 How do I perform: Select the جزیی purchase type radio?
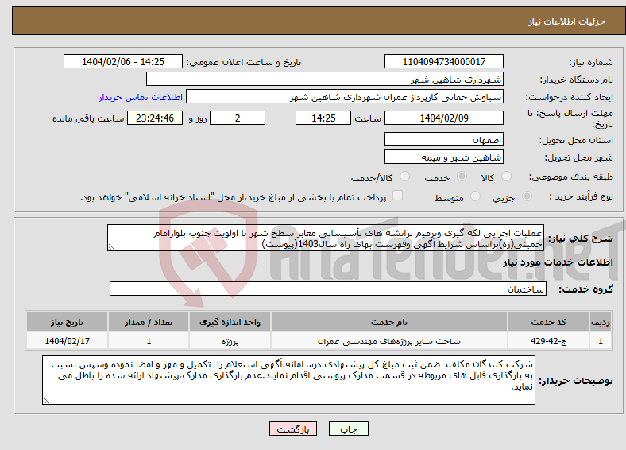pos(527,196)
